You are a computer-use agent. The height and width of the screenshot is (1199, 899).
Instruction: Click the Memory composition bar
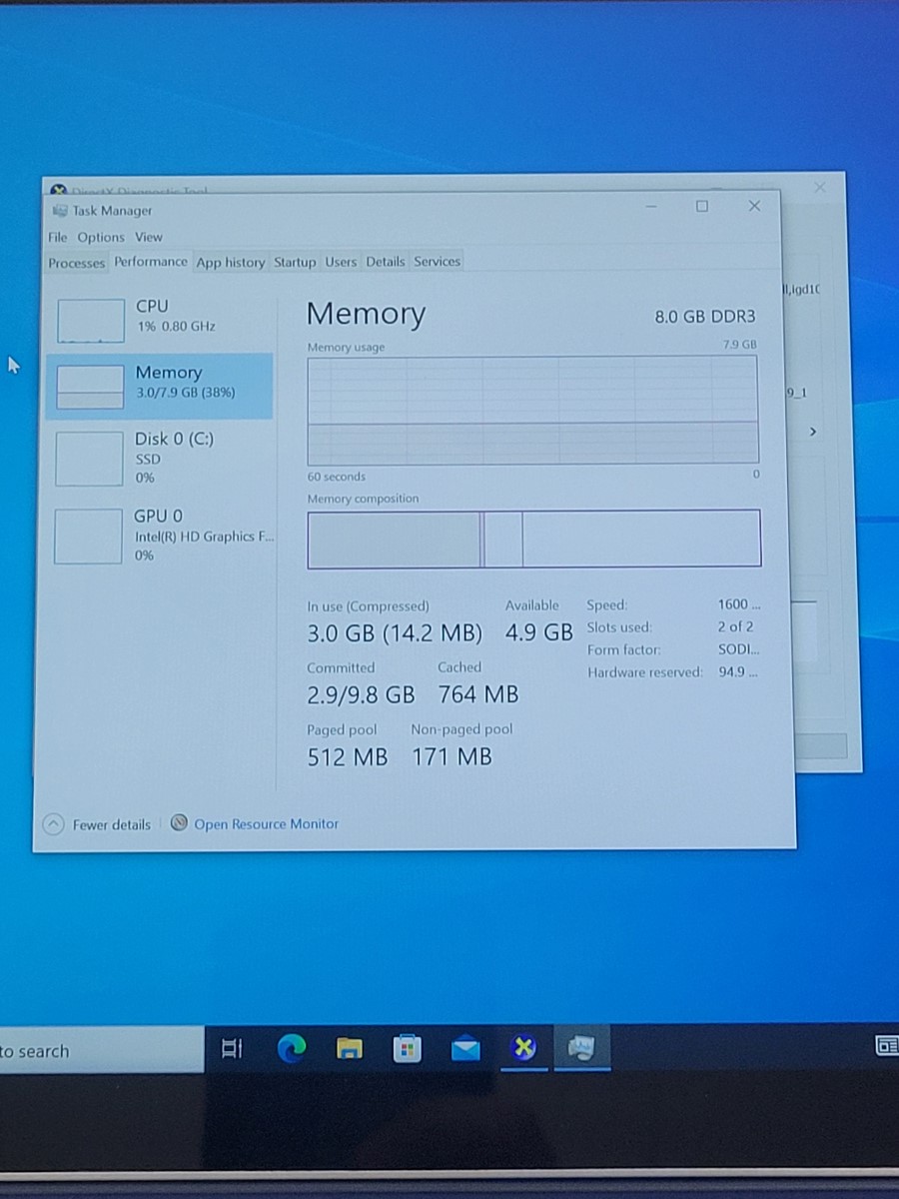533,539
